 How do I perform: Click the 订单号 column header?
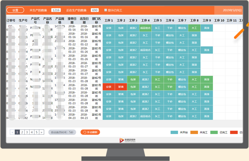pos(11,20)
